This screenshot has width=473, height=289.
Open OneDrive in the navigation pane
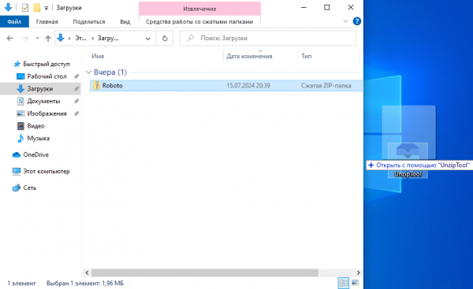tap(35, 154)
